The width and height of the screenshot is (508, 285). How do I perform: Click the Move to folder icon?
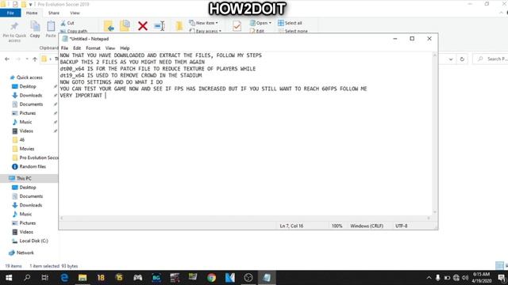(109, 26)
